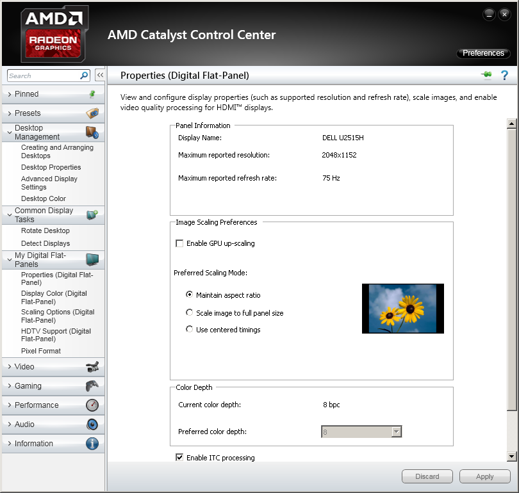Select Maintain aspect ratio radio button
The height and width of the screenshot is (493, 519).
(x=189, y=295)
